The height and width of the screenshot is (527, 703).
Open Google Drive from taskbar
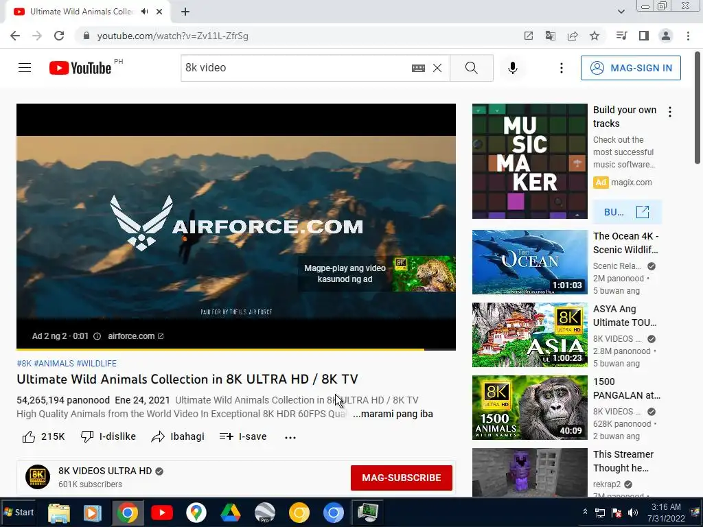pyautogui.click(x=230, y=513)
